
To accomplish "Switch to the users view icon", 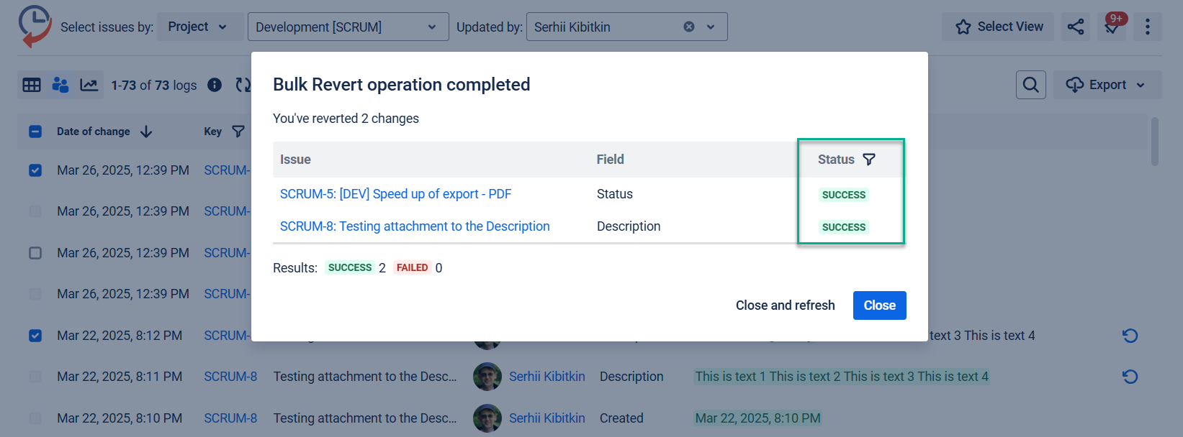I will 60,86.
